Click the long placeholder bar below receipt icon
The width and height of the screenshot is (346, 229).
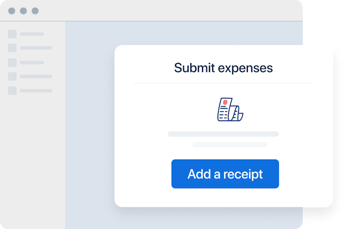pos(223,134)
